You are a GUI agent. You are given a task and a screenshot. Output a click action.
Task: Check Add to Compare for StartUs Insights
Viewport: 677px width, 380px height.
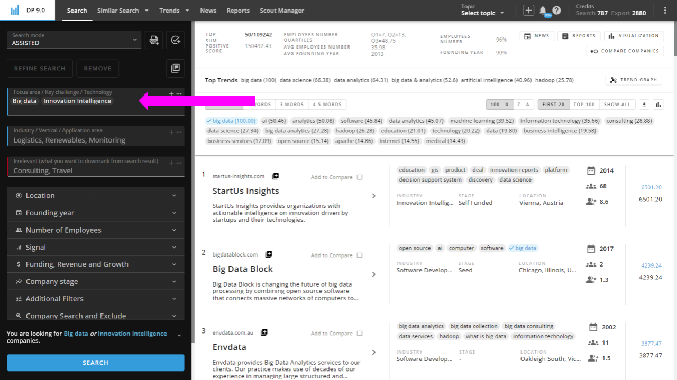pyautogui.click(x=360, y=177)
